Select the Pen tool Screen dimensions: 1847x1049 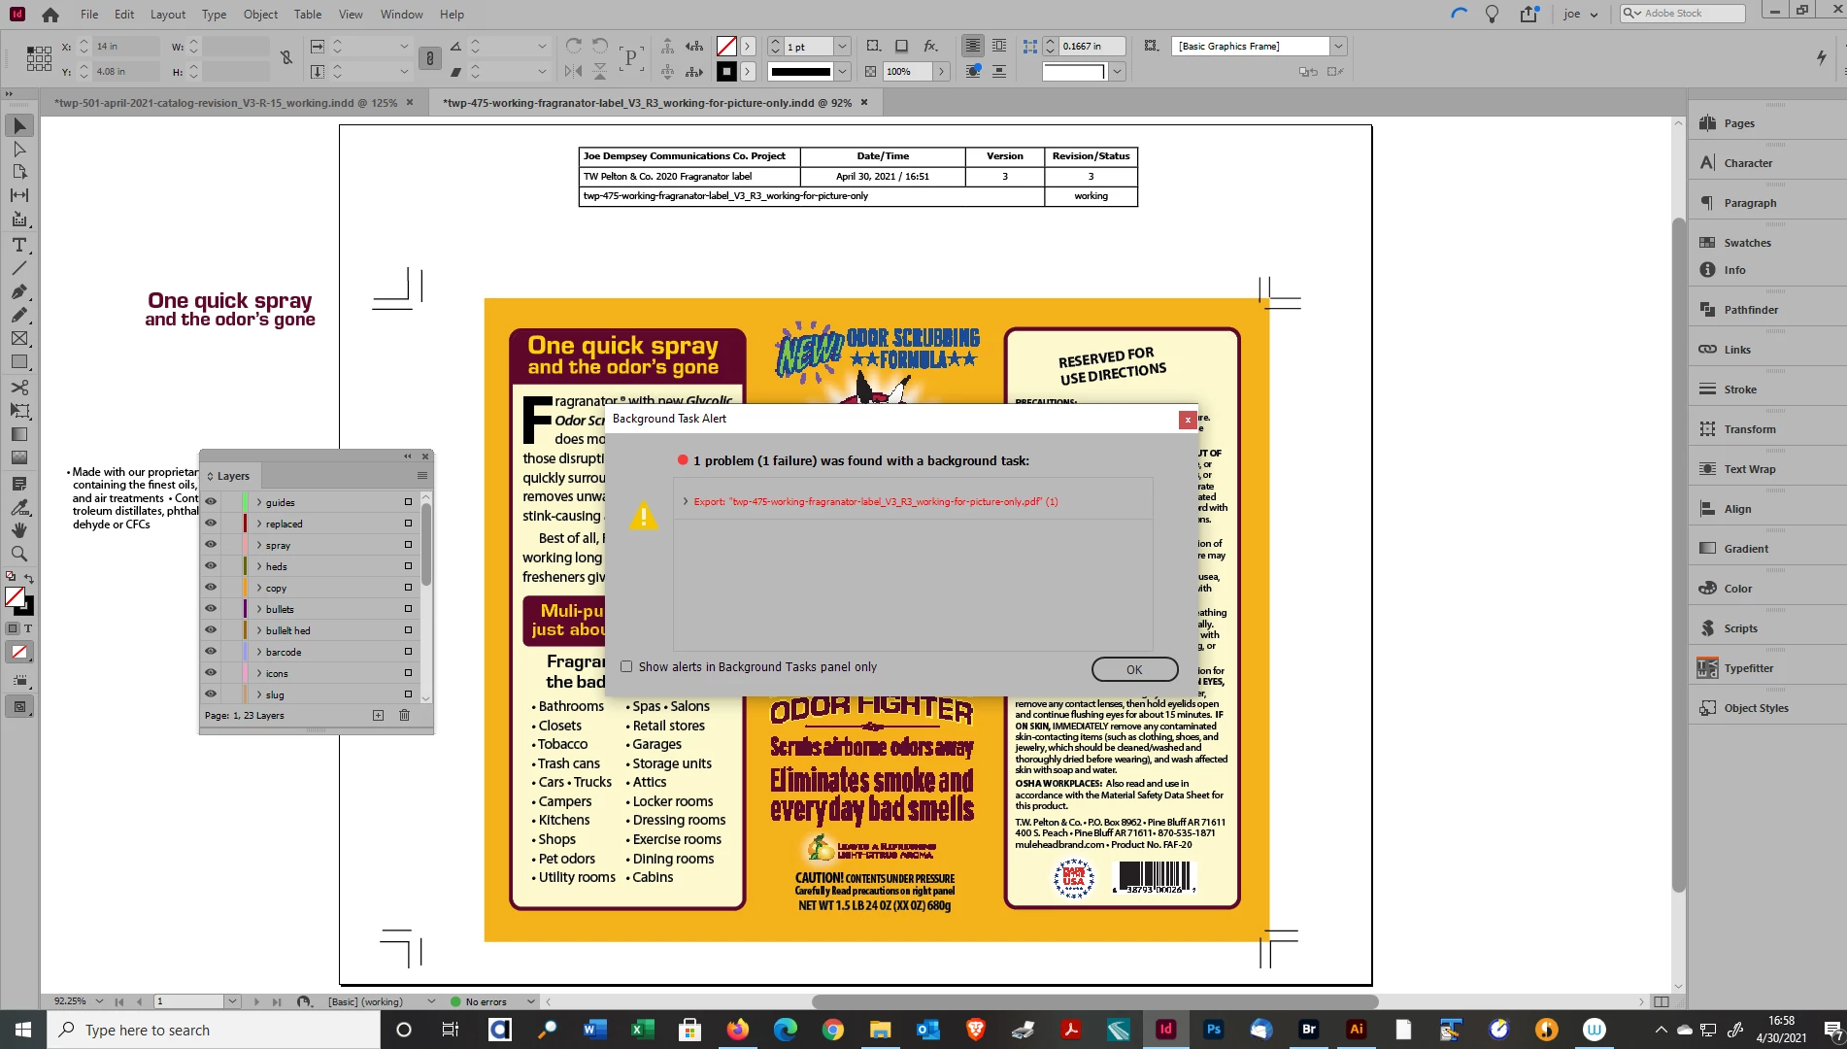point(19,291)
